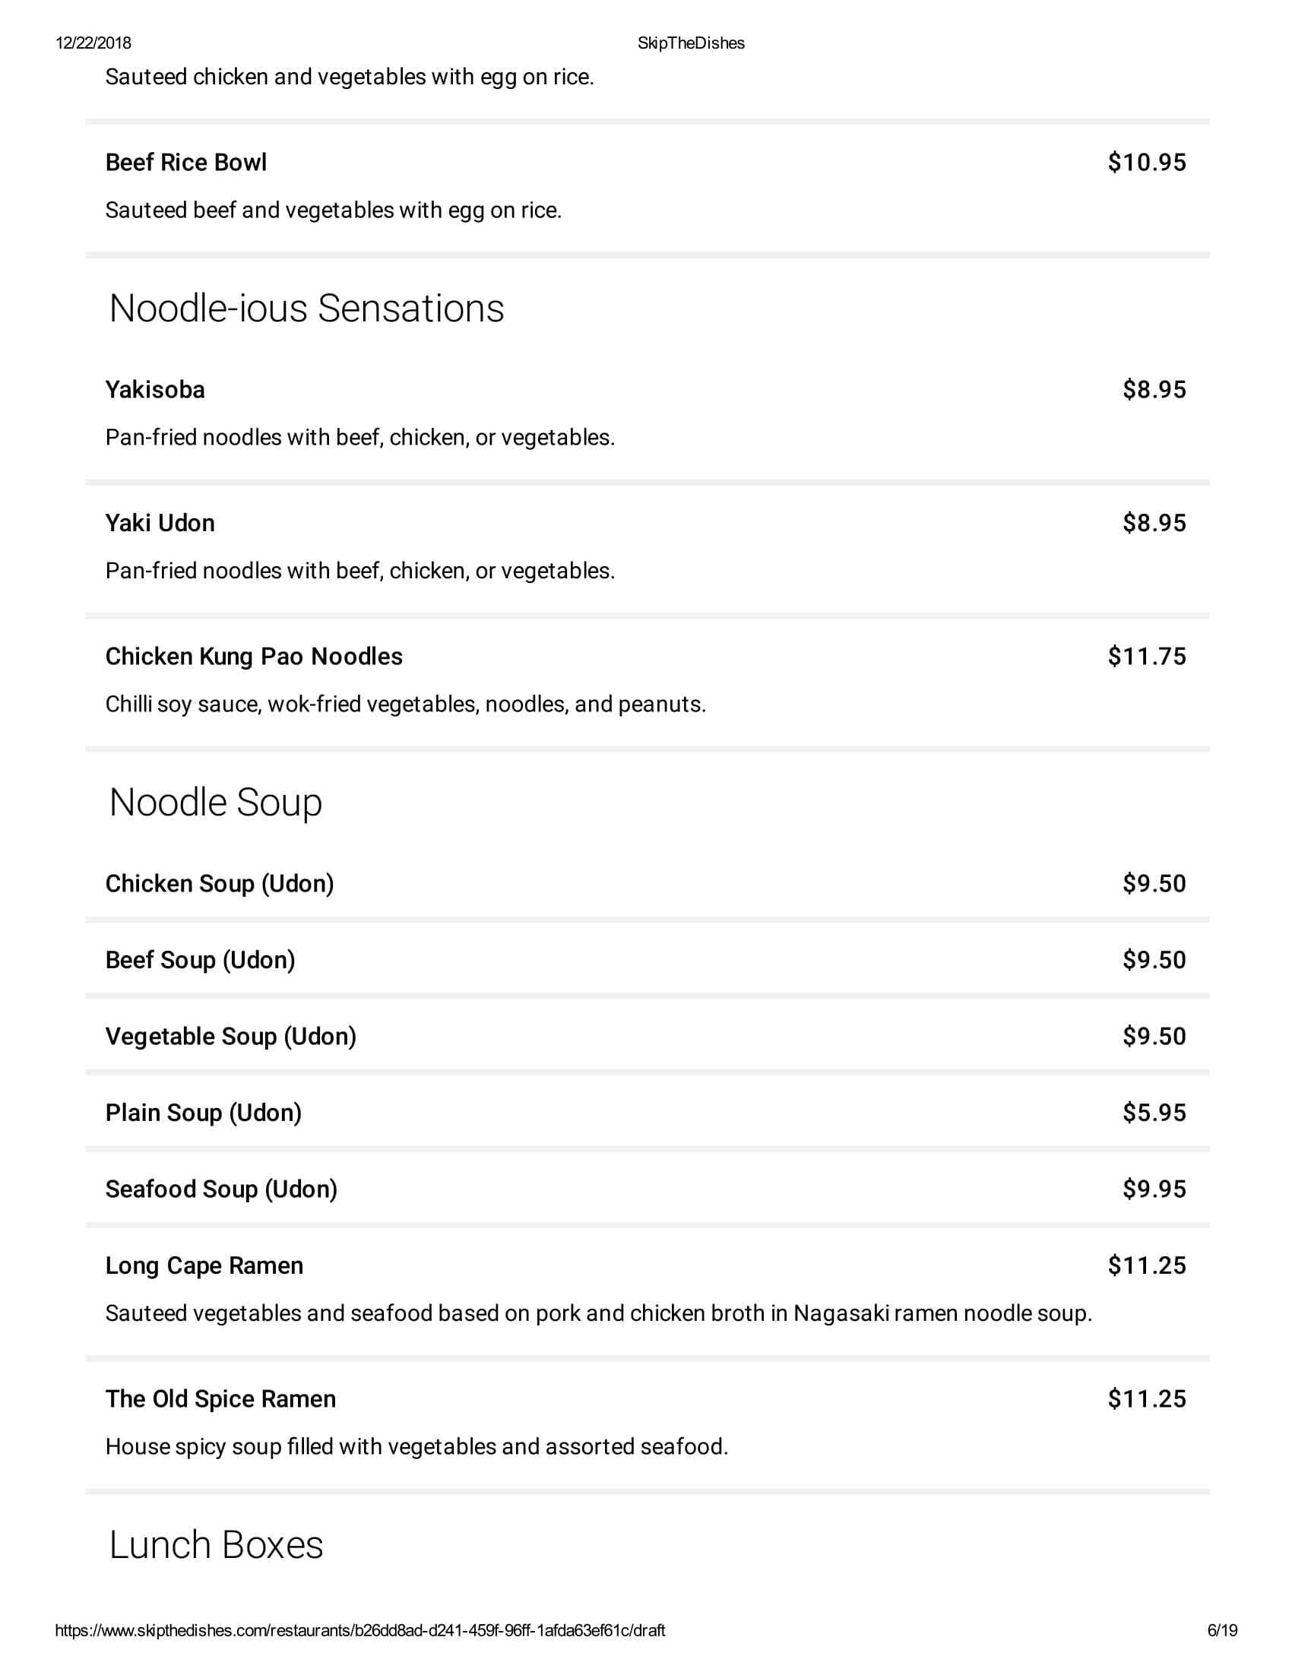Click the $11.75 price of Kung Pao Noodles
The height and width of the screenshot is (1672, 1292).
tap(1147, 656)
